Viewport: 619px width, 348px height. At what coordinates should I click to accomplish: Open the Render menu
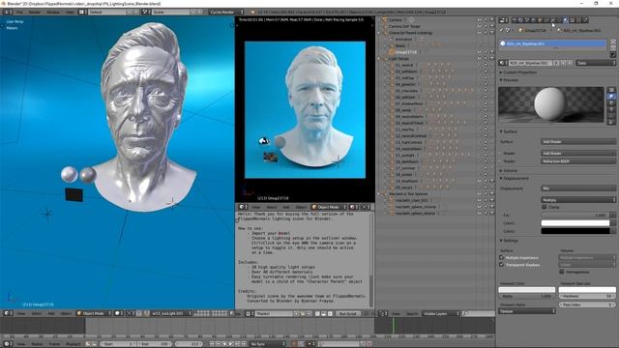coord(35,13)
